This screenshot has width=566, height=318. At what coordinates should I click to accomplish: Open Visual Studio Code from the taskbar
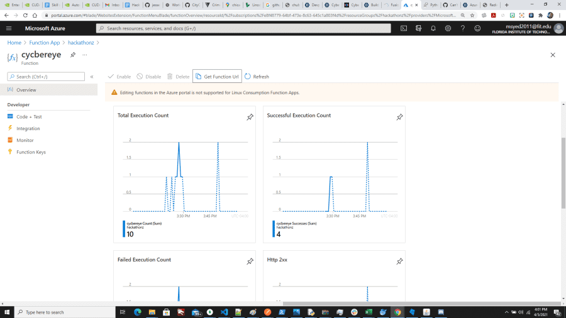pos(224,312)
